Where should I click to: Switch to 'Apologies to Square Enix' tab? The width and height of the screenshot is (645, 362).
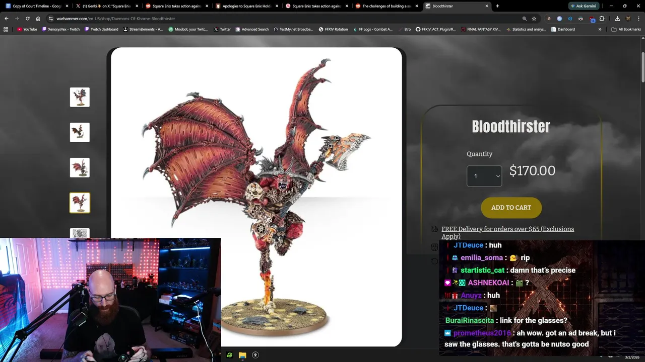(246, 6)
